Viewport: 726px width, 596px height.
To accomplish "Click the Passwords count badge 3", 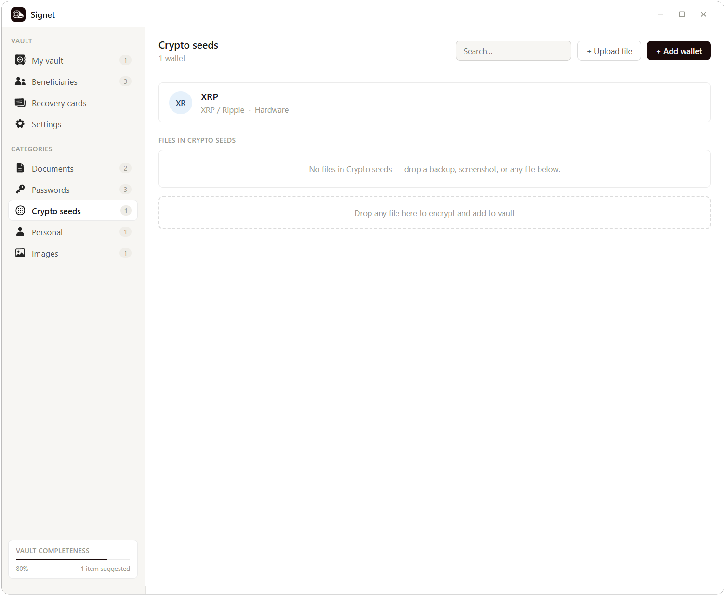I will point(125,190).
